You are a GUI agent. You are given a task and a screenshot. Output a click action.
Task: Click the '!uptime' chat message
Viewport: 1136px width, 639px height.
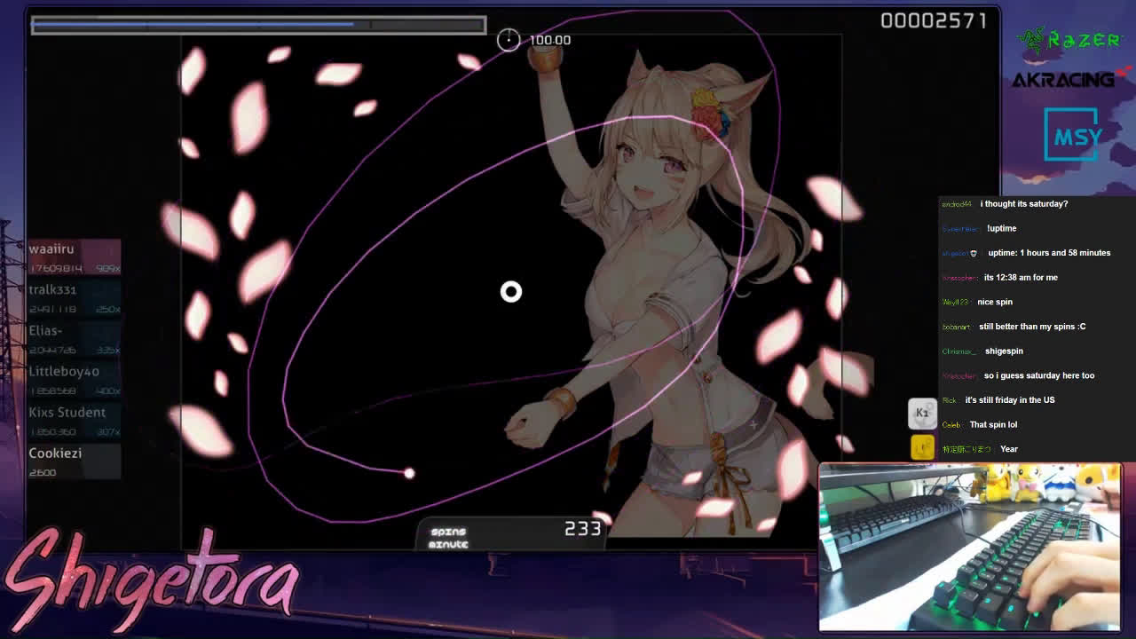click(x=1001, y=228)
